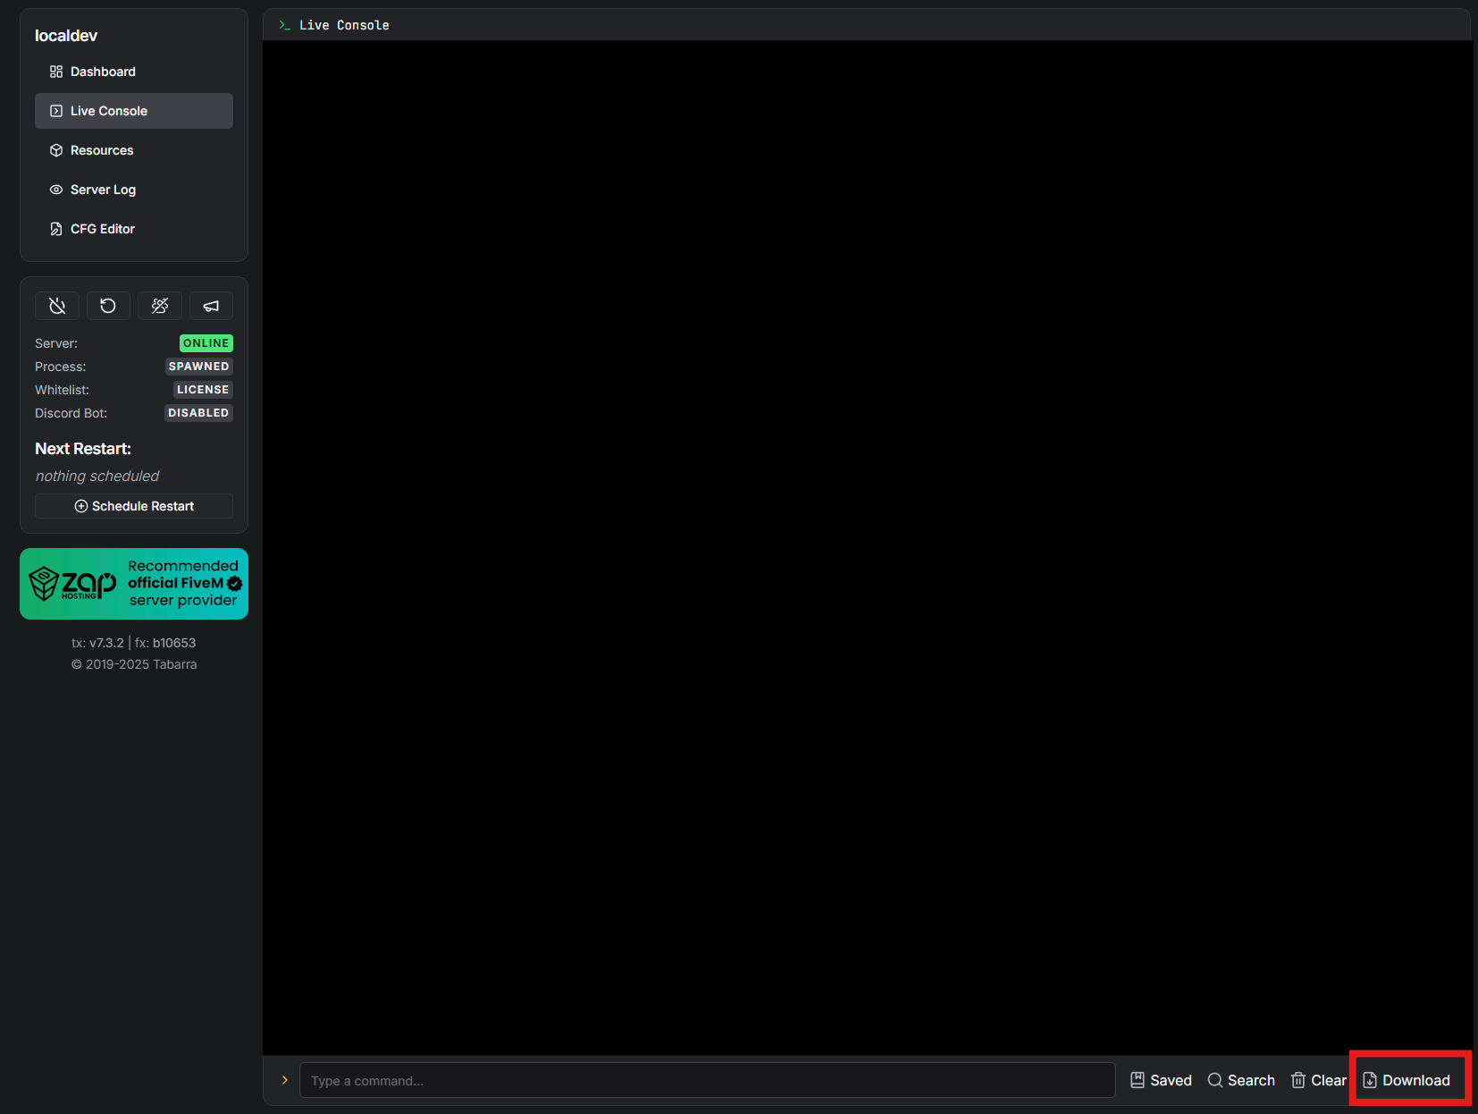
Task: Click the Resources cube icon
Action: pyautogui.click(x=56, y=150)
